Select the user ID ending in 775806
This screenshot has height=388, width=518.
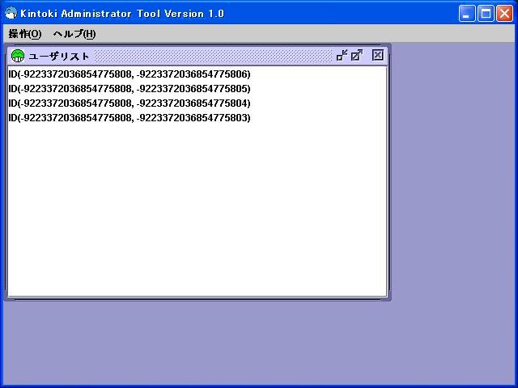129,74
